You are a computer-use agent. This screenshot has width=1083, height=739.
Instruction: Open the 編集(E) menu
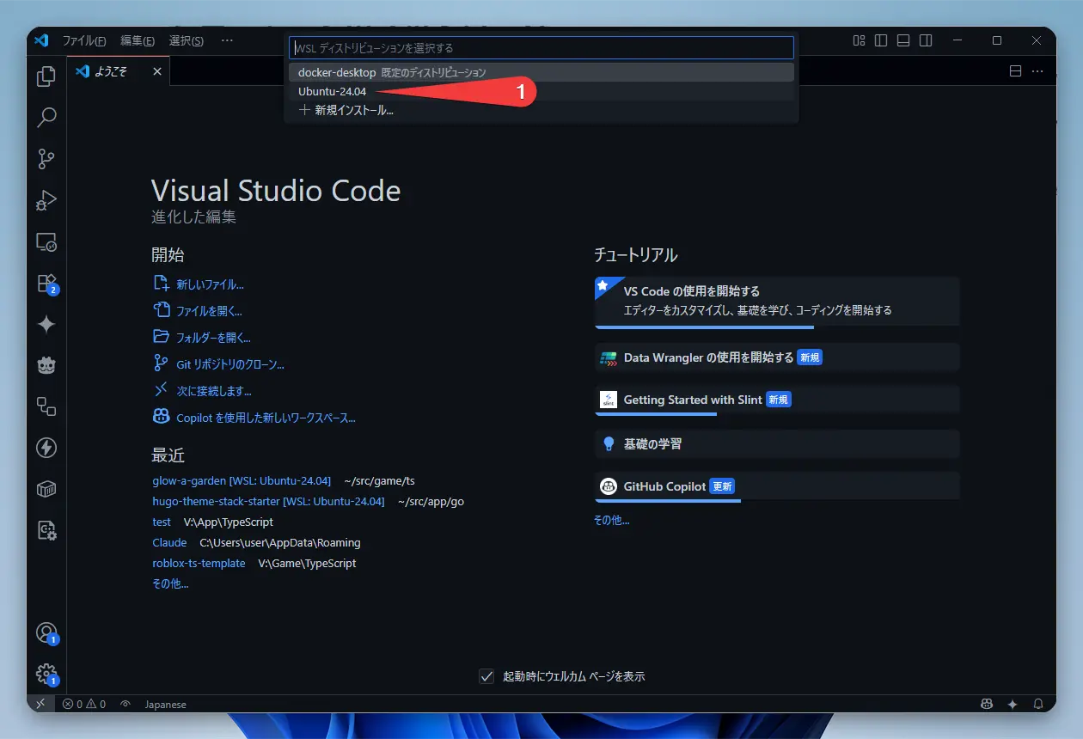pos(138,40)
